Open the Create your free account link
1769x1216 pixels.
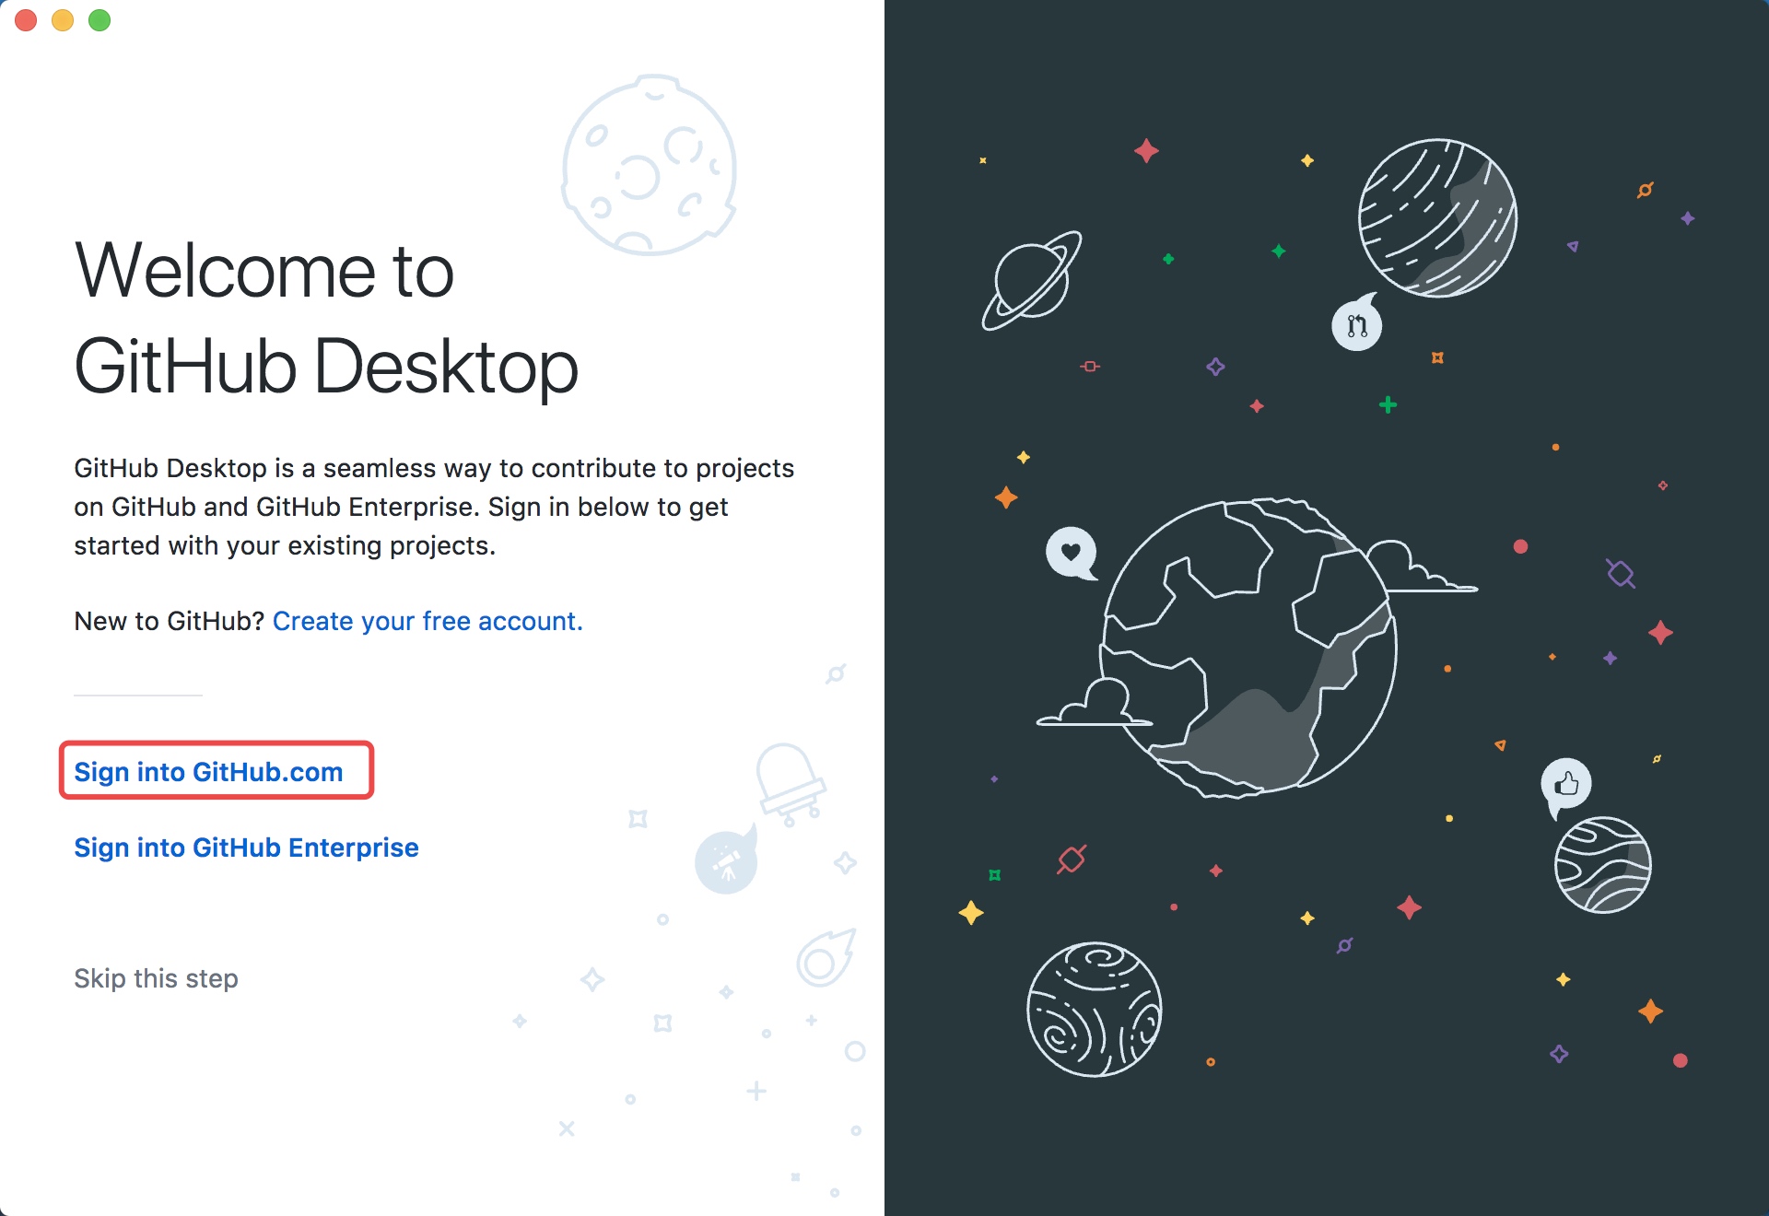coord(428,621)
